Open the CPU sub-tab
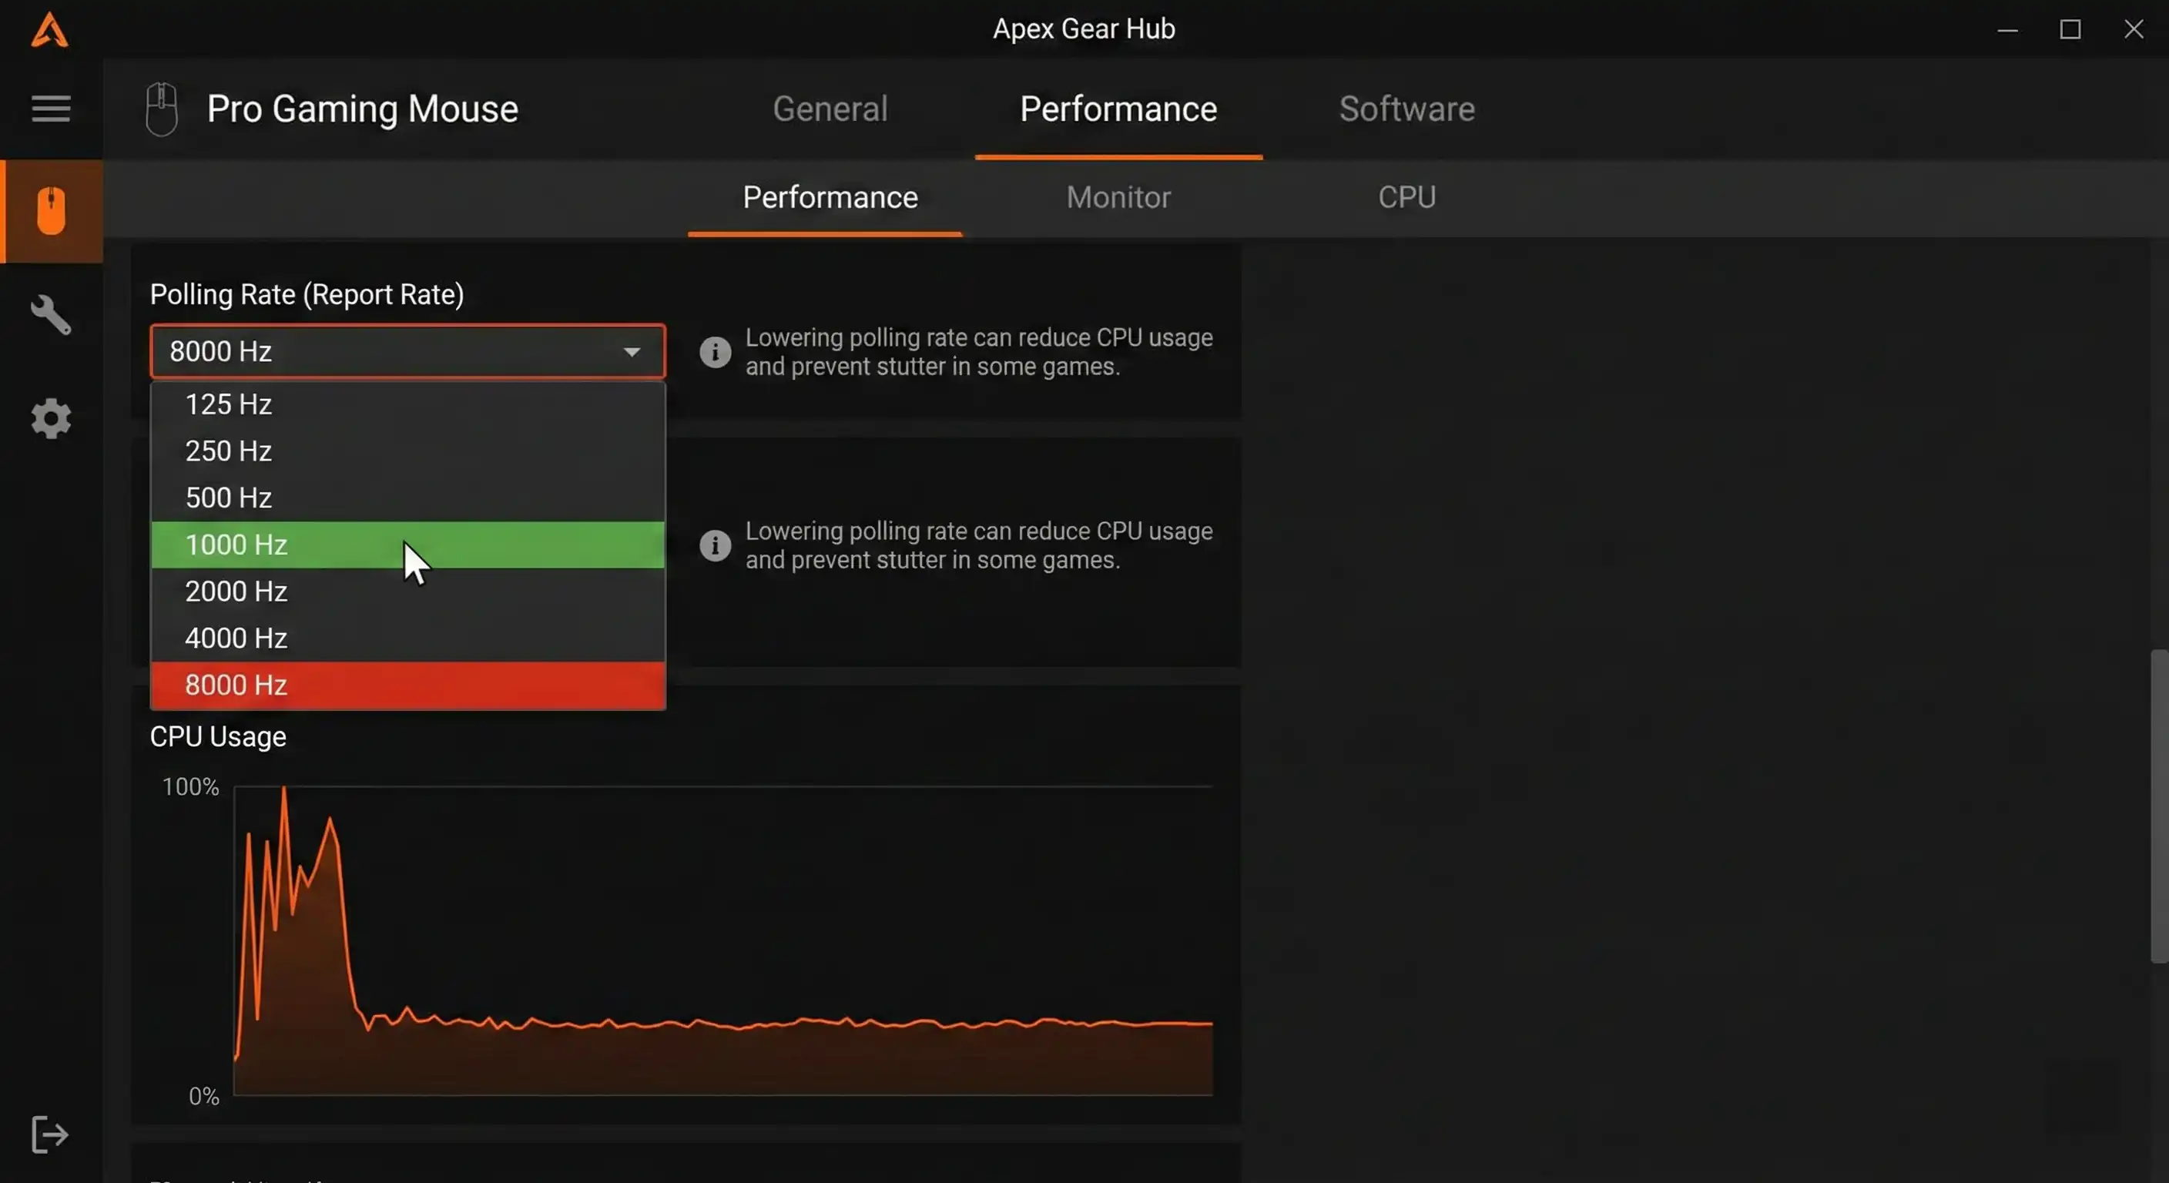The height and width of the screenshot is (1183, 2169). [x=1406, y=197]
